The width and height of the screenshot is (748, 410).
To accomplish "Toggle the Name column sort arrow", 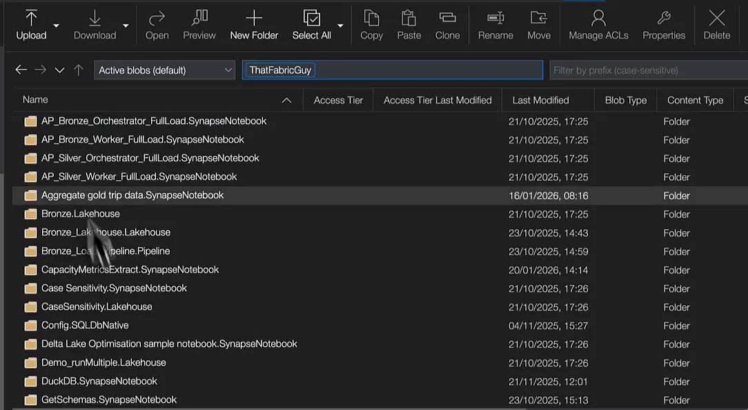I will (x=286, y=100).
